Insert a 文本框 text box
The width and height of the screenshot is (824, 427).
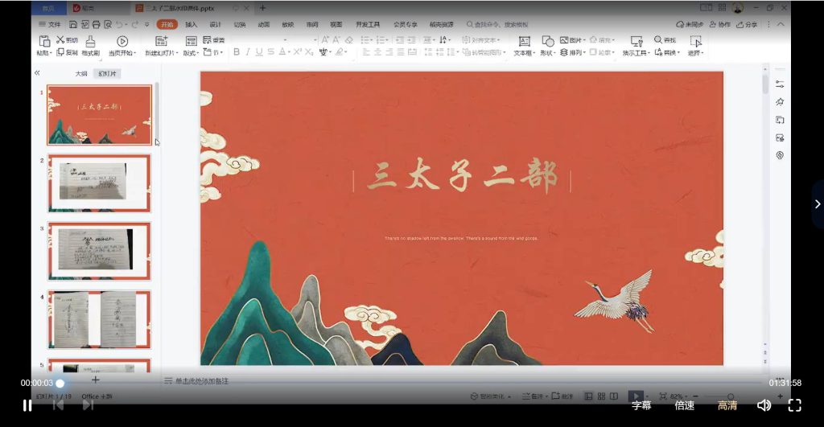[524, 41]
